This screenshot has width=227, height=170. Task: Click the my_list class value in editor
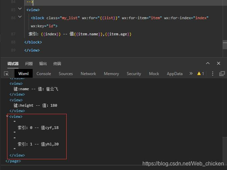70,18
